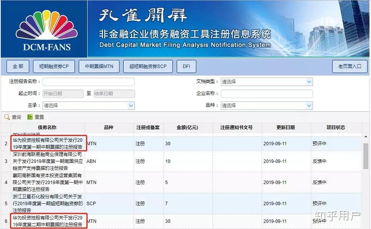Select row number 2
The image size is (371, 229).
[6, 144]
